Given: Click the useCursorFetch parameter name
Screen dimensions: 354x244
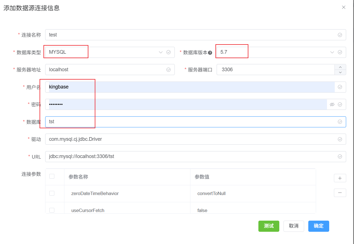Looking at the screenshot, I should click(88, 210).
